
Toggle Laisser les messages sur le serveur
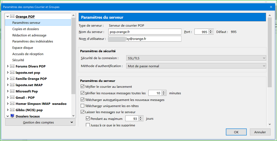click(82, 112)
